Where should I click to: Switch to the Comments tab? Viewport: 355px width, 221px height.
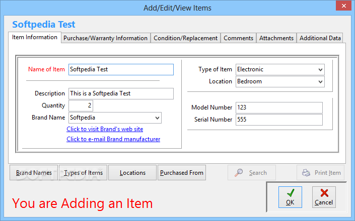pyautogui.click(x=238, y=38)
